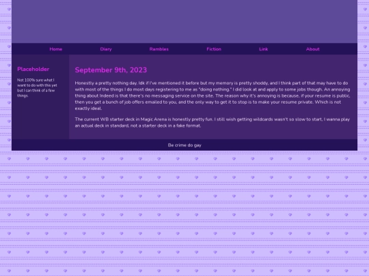Screen dimensions: 369x276
Task: Open the Rambles section
Action: point(159,49)
